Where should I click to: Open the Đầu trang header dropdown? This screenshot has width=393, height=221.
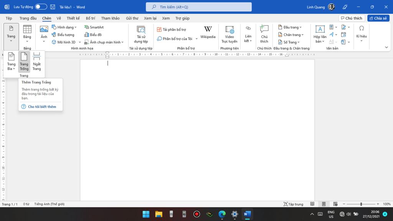tap(290, 27)
